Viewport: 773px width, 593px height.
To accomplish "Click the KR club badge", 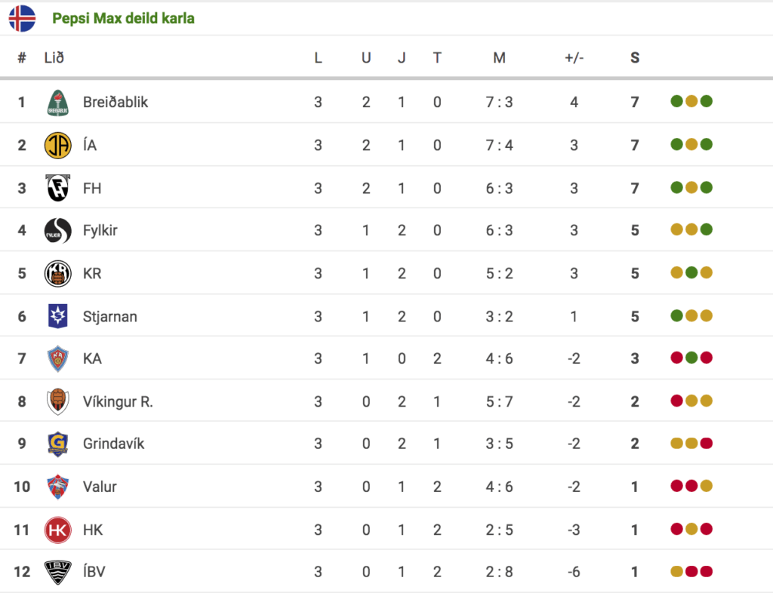I will [57, 273].
